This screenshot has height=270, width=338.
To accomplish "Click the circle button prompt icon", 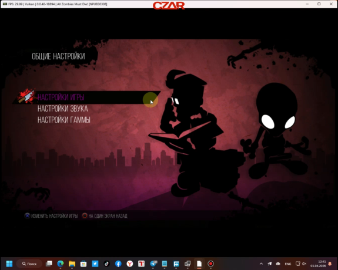I will [x=85, y=215].
